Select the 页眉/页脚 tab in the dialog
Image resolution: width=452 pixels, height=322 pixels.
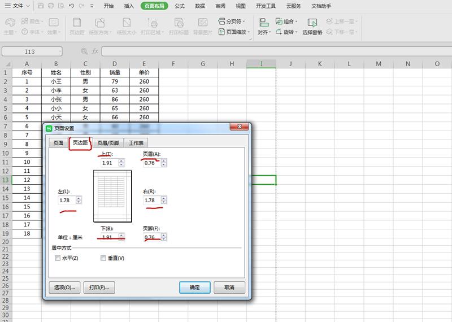tap(108, 143)
